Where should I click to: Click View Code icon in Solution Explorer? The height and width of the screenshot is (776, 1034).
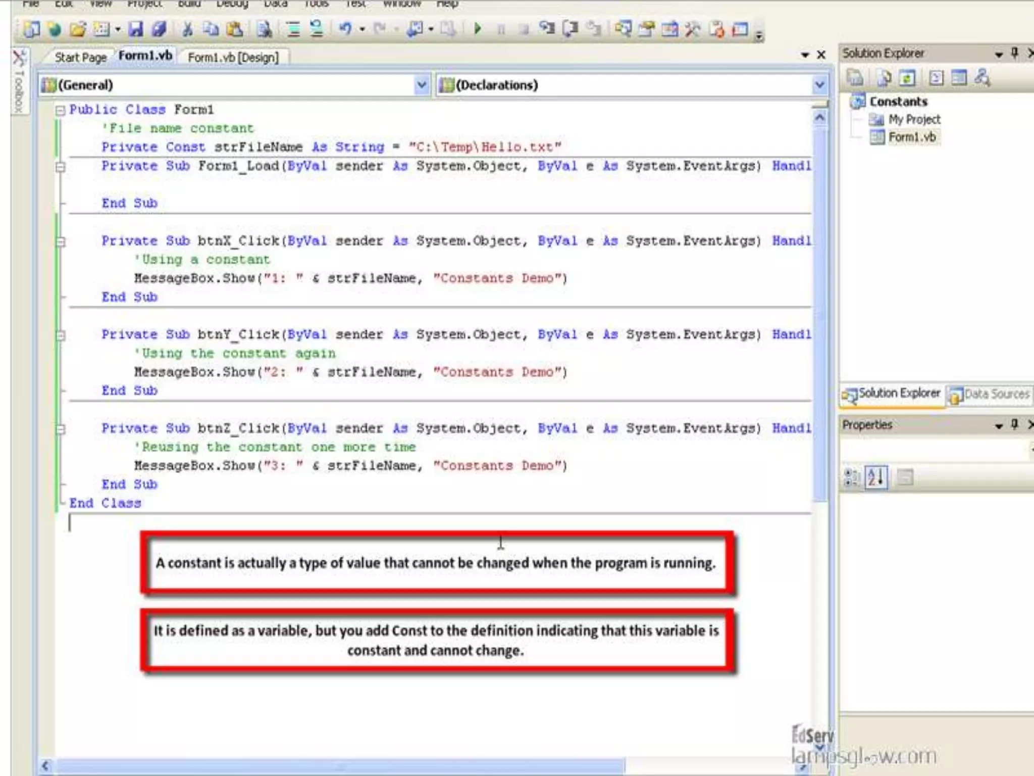(x=936, y=78)
